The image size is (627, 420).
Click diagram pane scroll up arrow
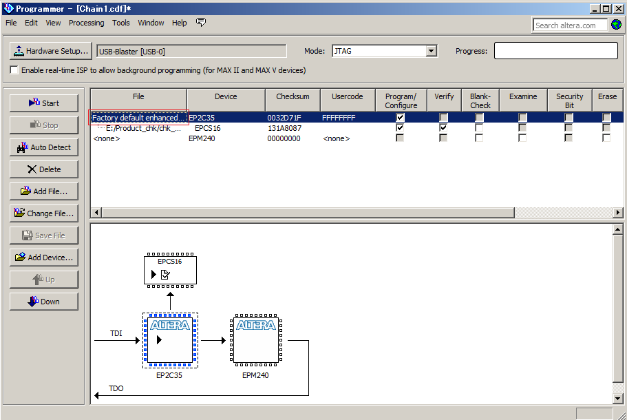[618, 229]
